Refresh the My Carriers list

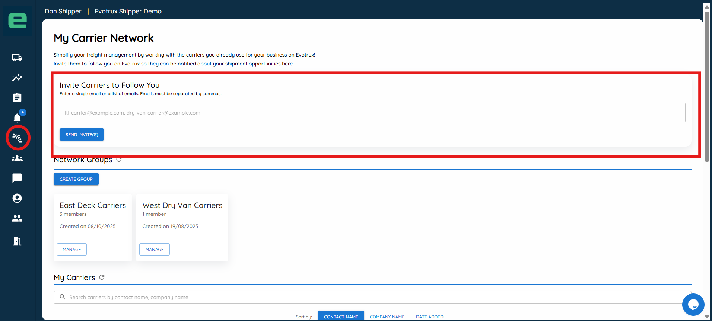click(102, 277)
